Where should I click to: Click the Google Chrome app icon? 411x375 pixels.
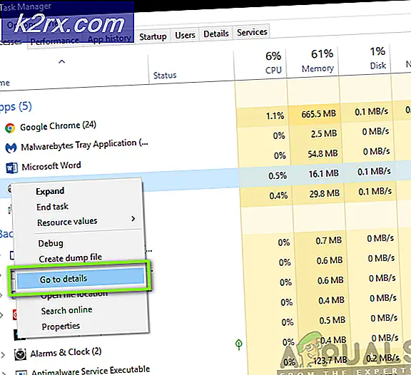click(x=10, y=128)
